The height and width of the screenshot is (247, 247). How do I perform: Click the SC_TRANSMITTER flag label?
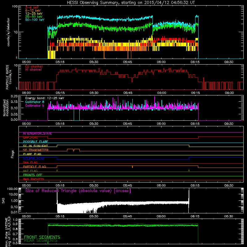(x=36, y=150)
